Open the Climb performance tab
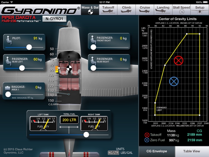The height and width of the screenshot is (157, 209). (x=126, y=10)
